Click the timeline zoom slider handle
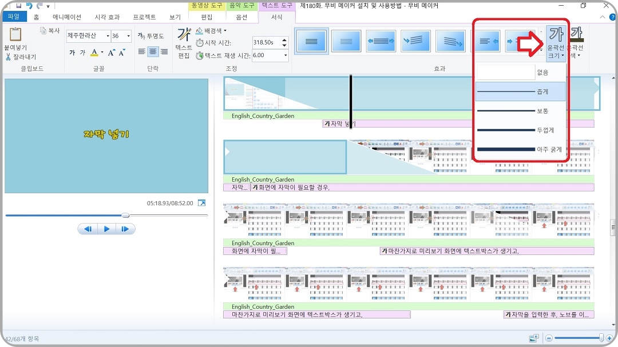Screen dimensions: 618x347 [x=601, y=337]
